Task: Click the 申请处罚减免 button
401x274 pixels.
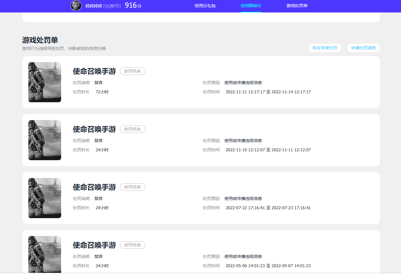Action: pos(364,48)
